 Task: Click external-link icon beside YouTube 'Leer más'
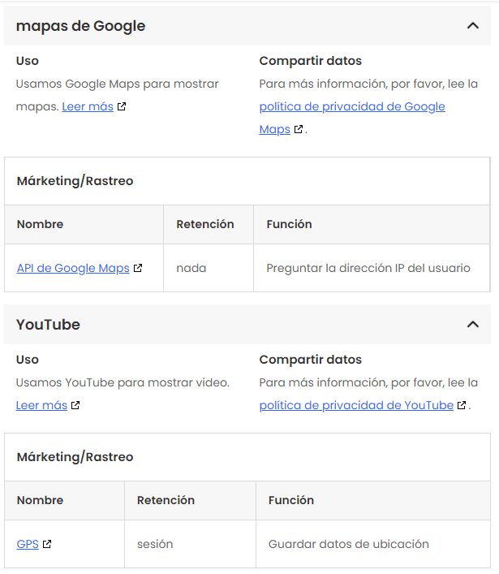click(75, 405)
